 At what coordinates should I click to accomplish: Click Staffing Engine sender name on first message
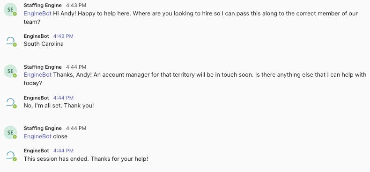43,5
